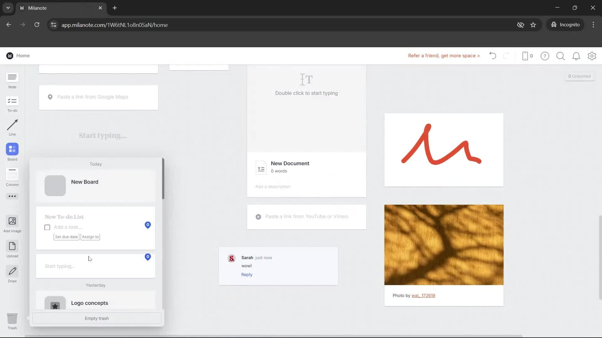The image size is (602, 338).
Task: Open search with the magnifier icon
Action: (x=560, y=56)
